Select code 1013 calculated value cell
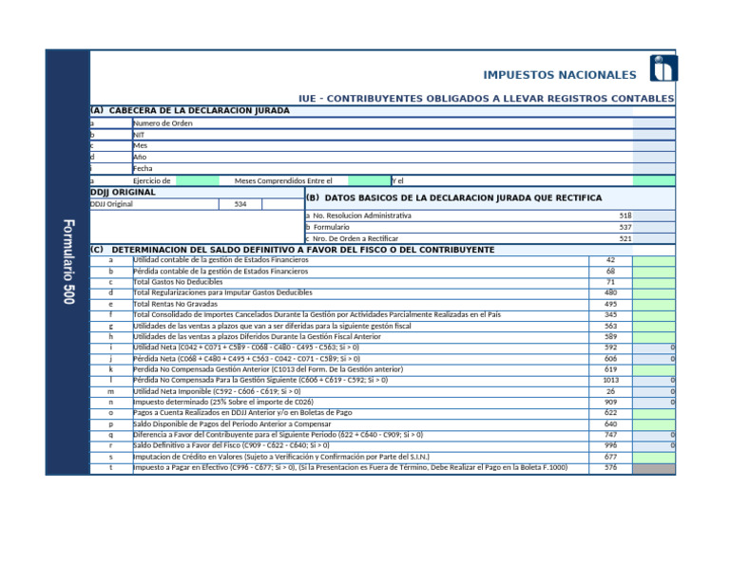The width and height of the screenshot is (730, 564). 654,381
